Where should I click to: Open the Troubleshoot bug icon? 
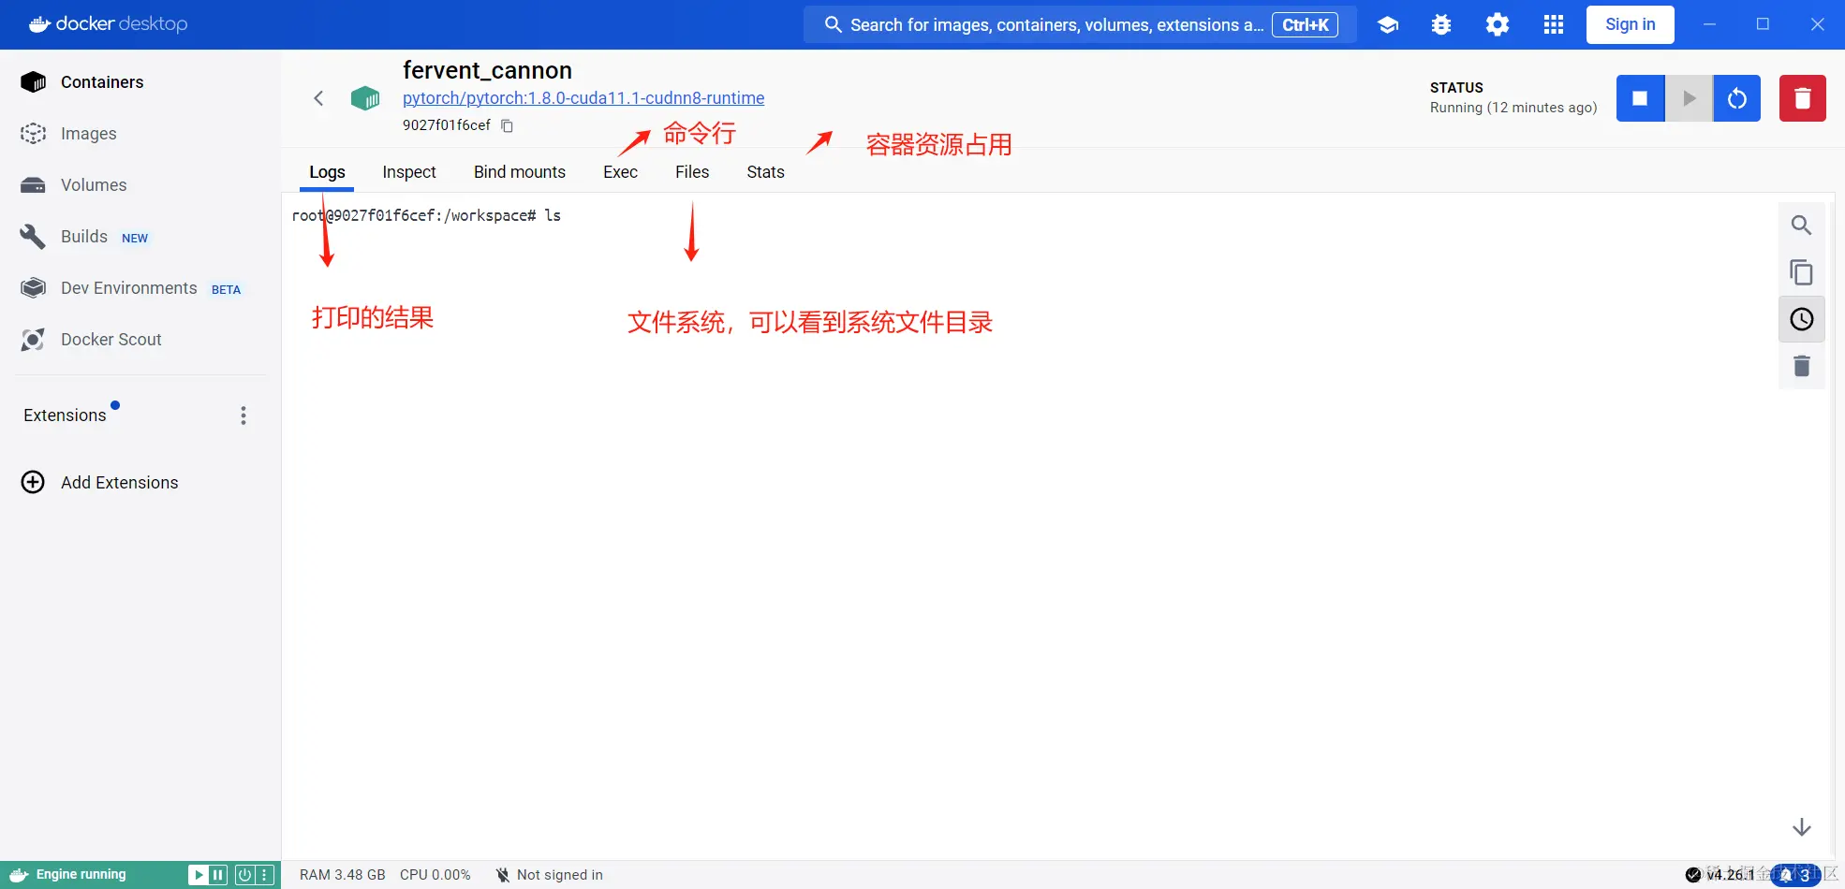[x=1441, y=25]
